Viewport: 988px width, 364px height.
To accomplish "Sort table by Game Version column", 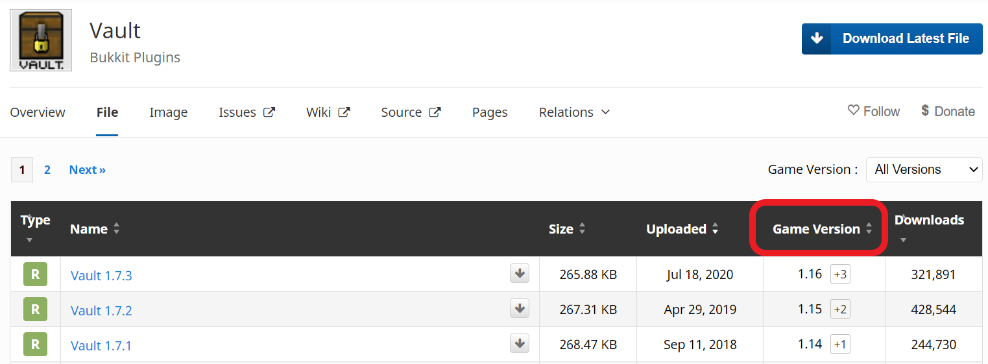I will [822, 229].
